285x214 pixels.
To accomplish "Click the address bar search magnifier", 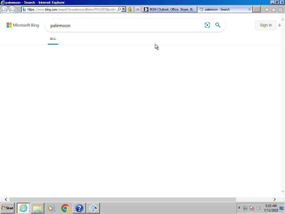I will tap(119, 9).
